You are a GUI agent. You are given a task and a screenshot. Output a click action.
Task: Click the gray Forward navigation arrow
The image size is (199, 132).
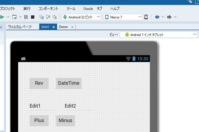(x=169, y=17)
